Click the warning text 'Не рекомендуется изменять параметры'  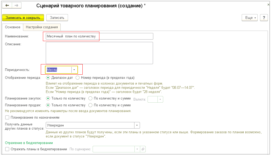point(68,111)
